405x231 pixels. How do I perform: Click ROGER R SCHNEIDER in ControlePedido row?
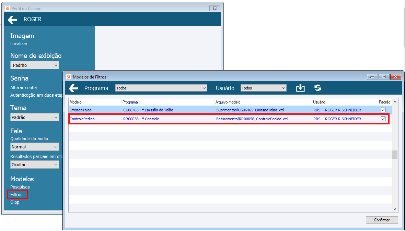click(343, 119)
